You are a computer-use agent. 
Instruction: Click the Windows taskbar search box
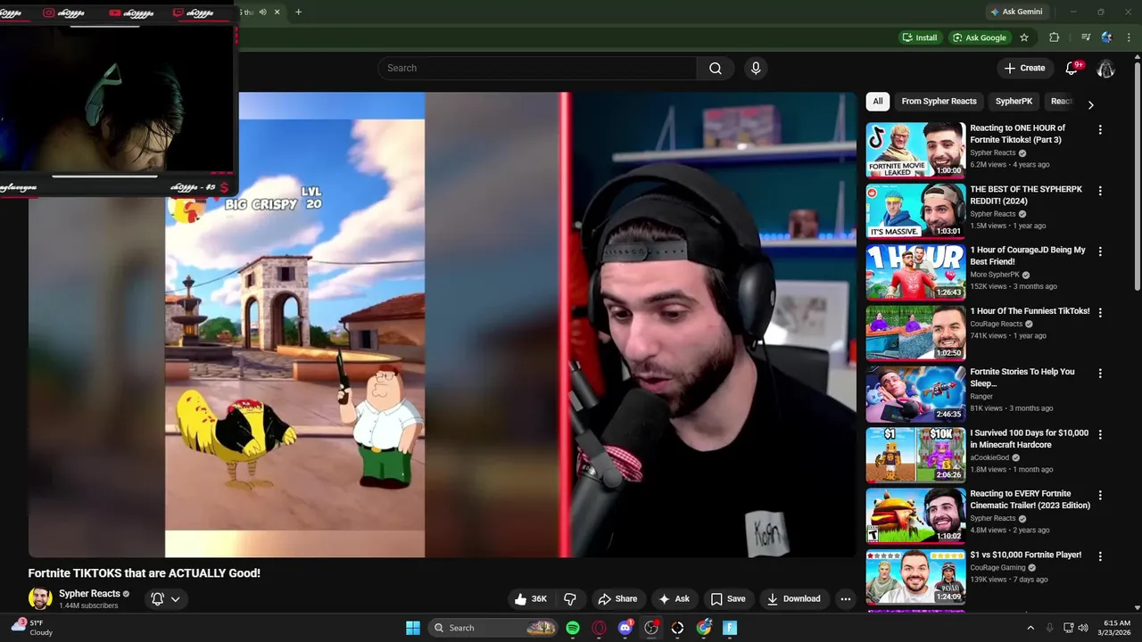pos(493,628)
